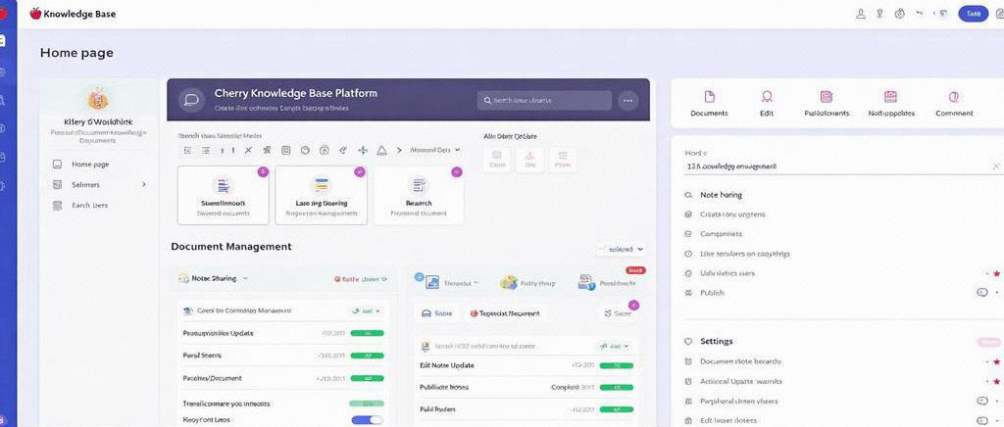Screen dimensions: 1004x427
Task: Open the dropdown right of Document Management heading
Action: 621,250
